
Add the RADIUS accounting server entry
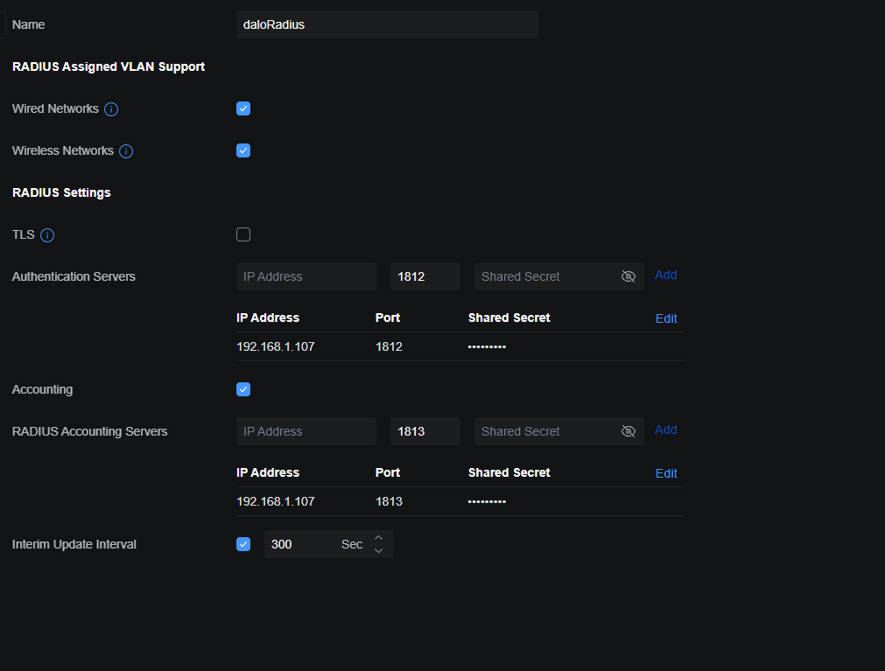(665, 430)
